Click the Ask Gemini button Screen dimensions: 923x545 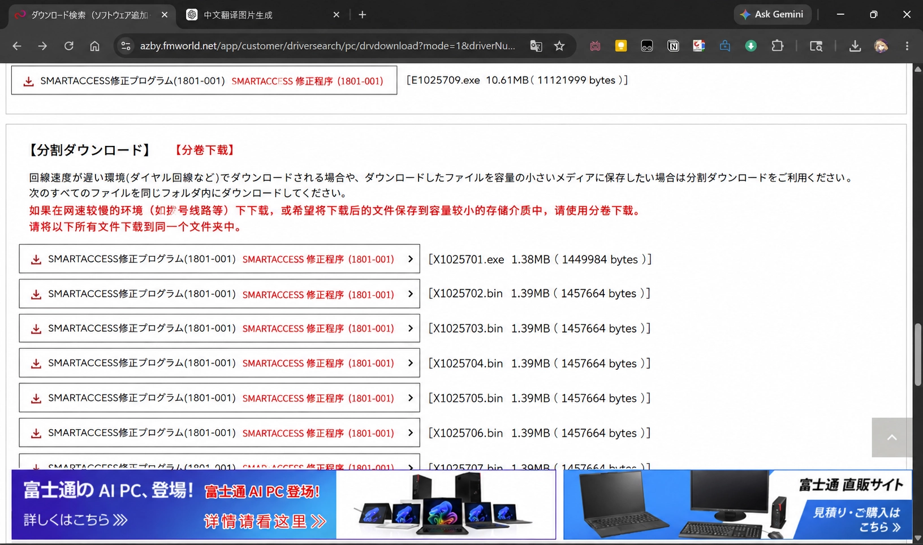tap(772, 15)
